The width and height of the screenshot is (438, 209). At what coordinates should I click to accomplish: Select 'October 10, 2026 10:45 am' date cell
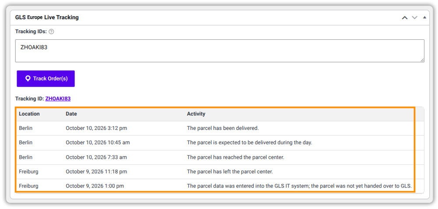point(98,143)
